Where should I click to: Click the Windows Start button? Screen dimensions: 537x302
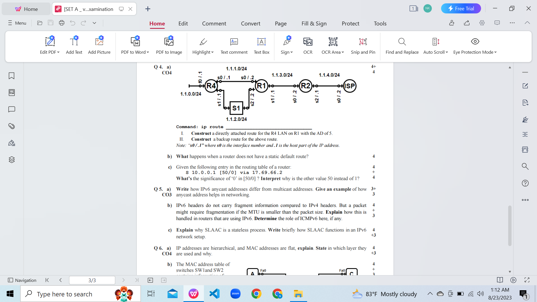tap(10, 294)
